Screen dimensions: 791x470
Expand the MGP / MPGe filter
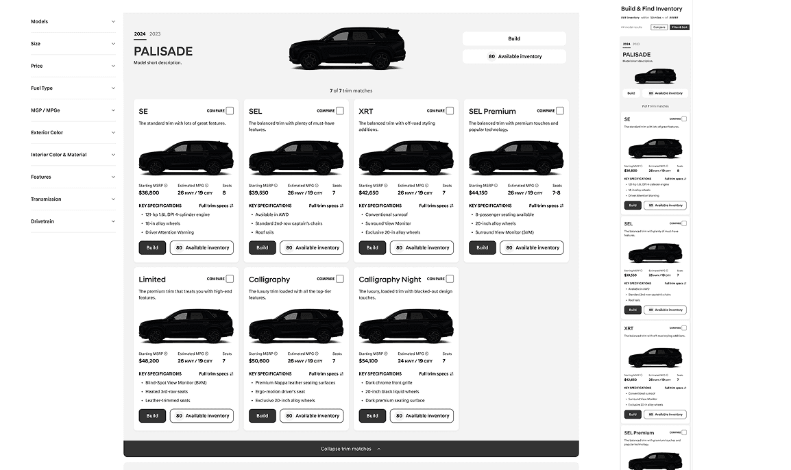73,110
